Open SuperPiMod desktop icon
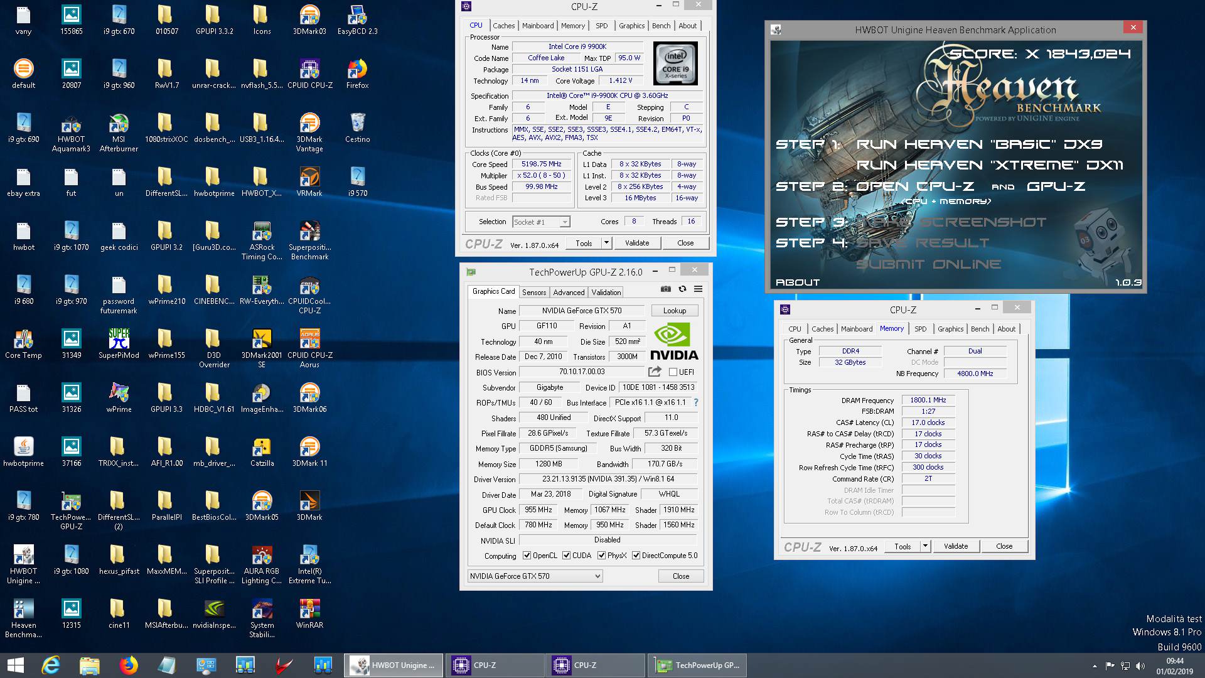 tap(119, 344)
